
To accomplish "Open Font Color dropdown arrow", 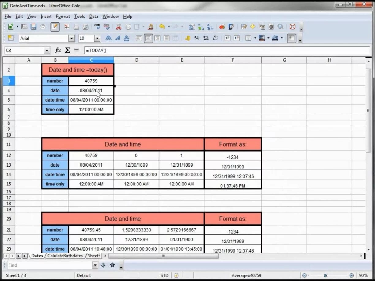I will (x=282, y=38).
